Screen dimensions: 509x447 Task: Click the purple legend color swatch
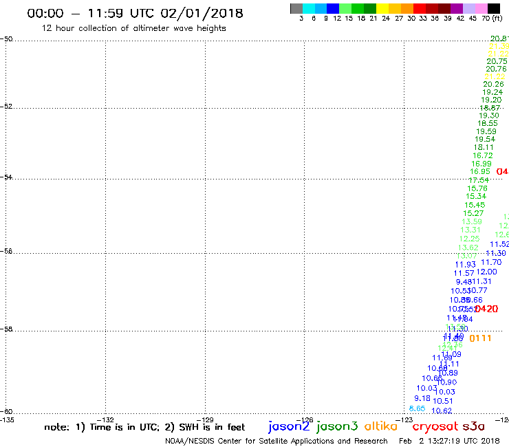[457, 8]
